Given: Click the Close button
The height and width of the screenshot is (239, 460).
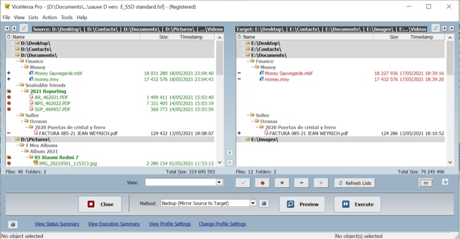Looking at the screenshot, I should click(100, 205).
